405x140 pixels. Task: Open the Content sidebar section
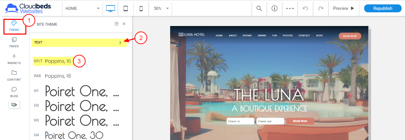14,76
